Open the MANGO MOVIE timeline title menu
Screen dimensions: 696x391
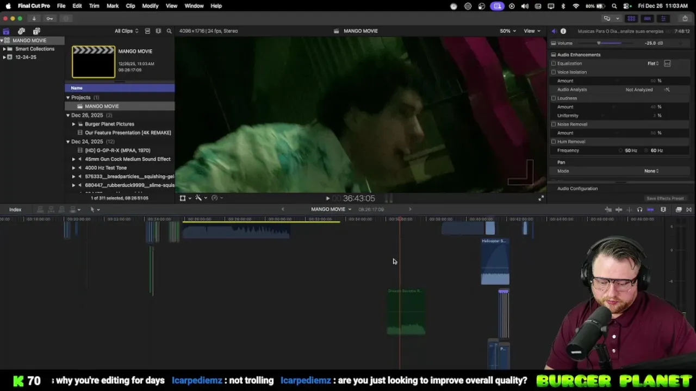331,210
